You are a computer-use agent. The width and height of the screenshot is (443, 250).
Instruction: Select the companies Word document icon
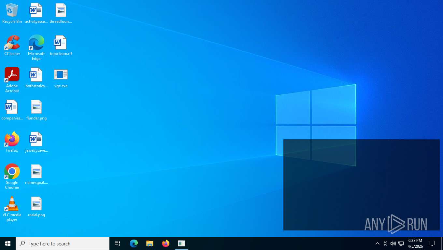(x=12, y=110)
